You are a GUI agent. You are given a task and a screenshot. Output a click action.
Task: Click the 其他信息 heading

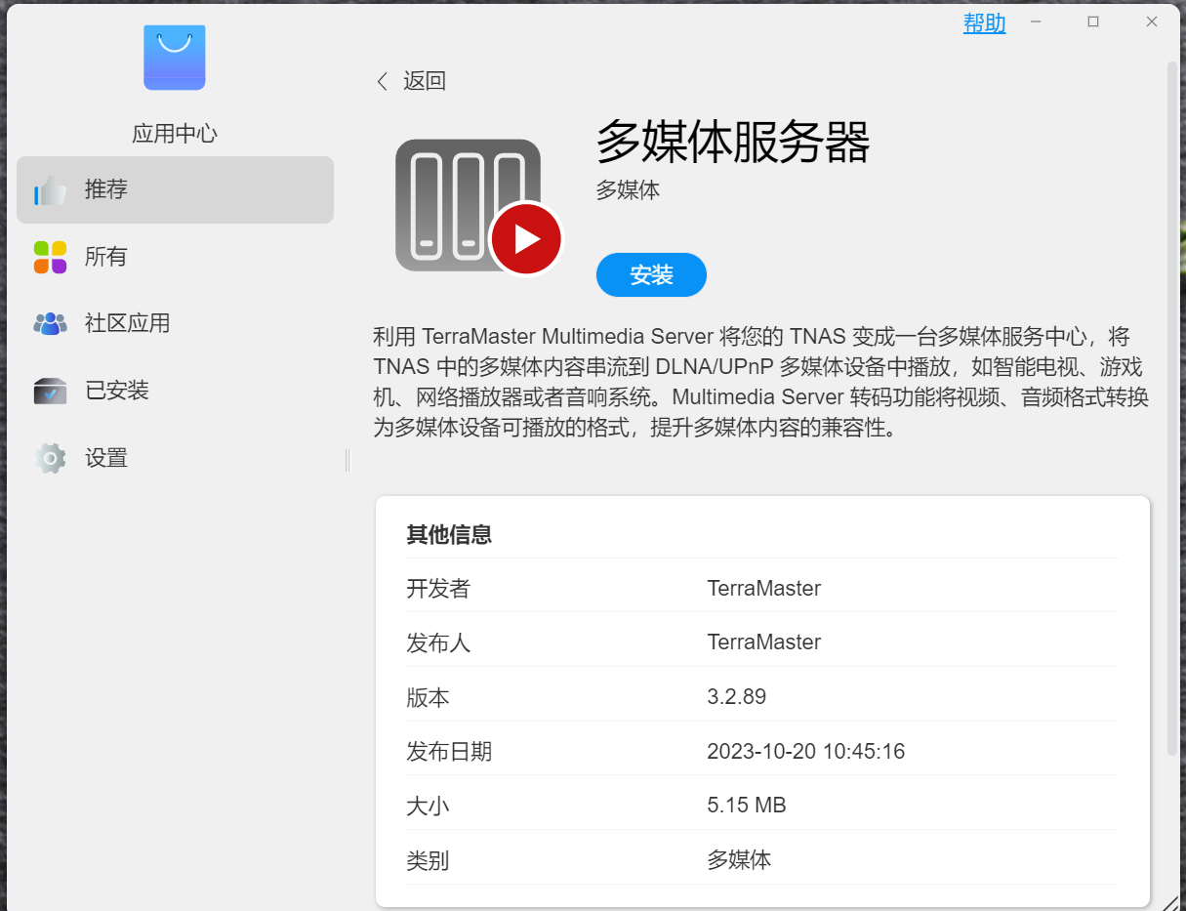pos(449,534)
